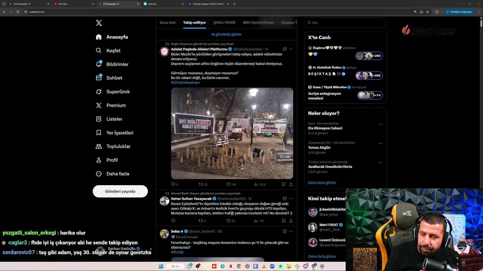Open more menu for AvaBurak trend
Screen dimensions: 483x271
click(380, 163)
